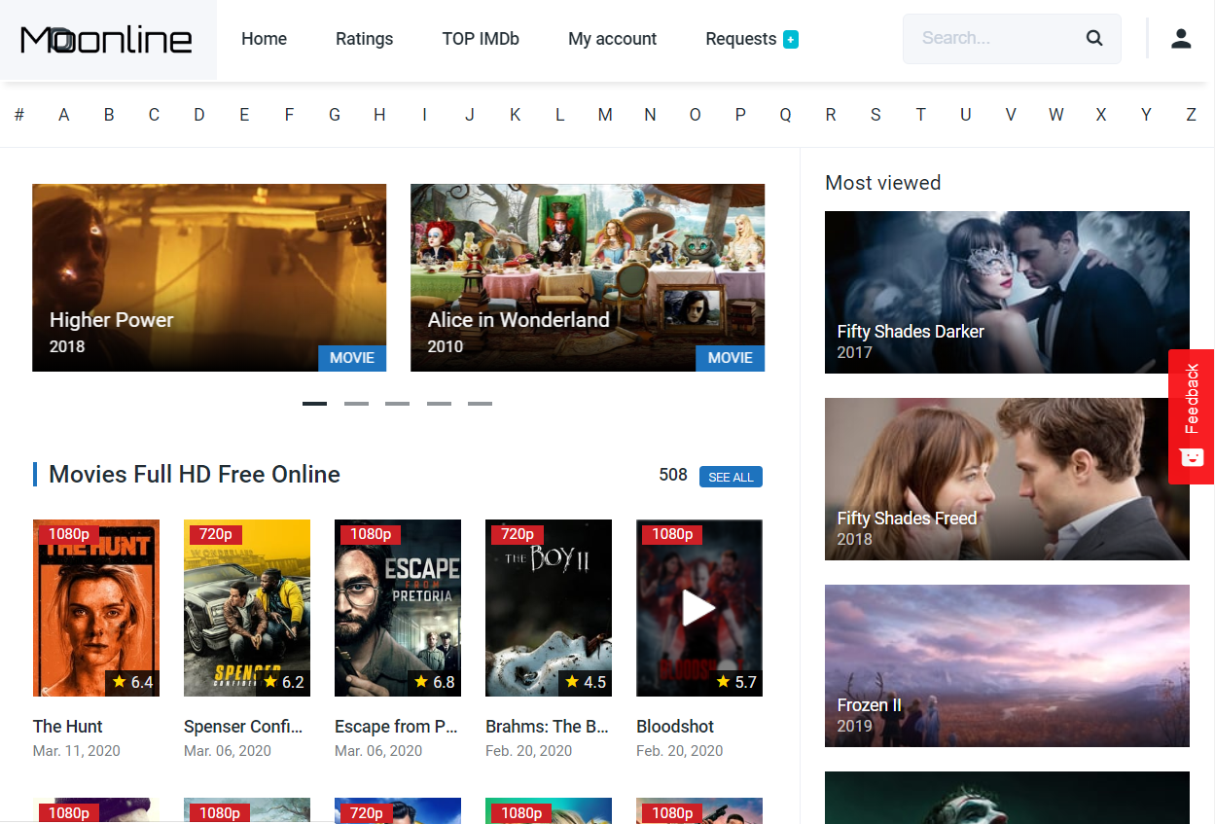Filter by the # symbol
The height and width of the screenshot is (824, 1215).
coord(18,115)
